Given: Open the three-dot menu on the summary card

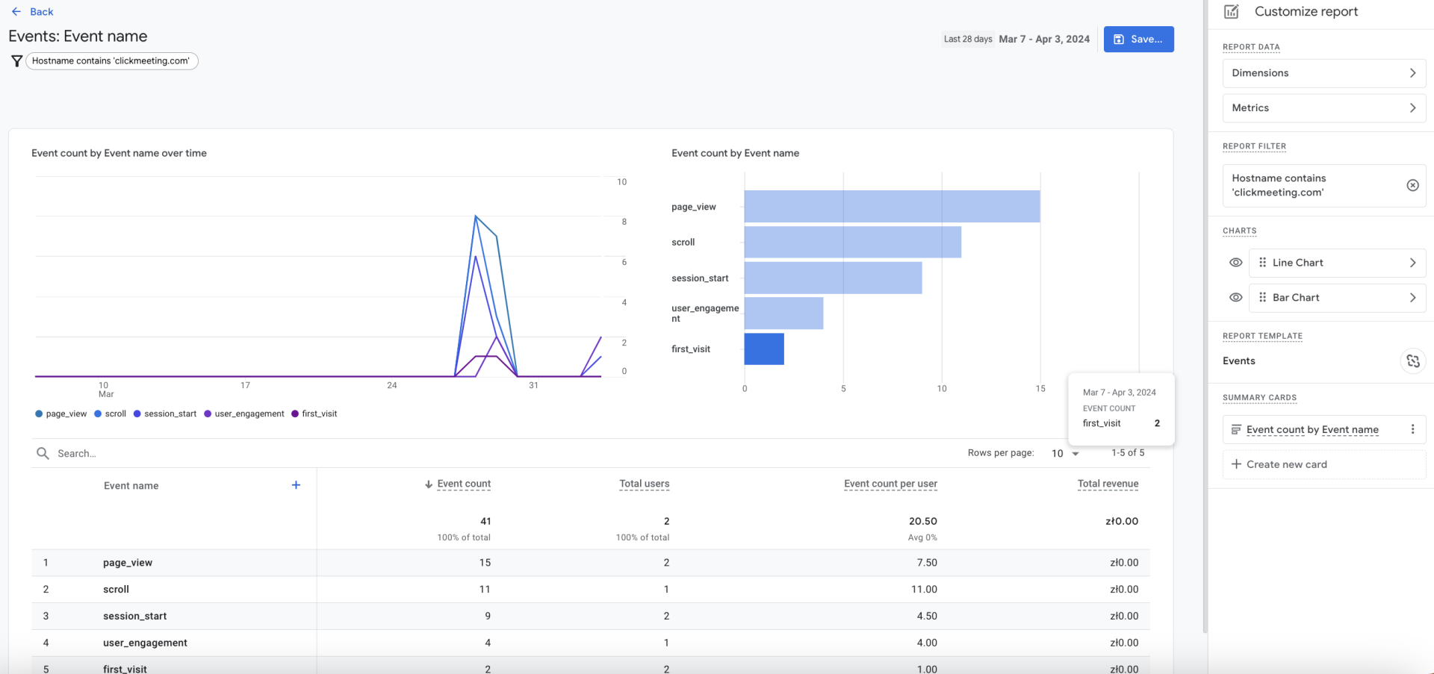Looking at the screenshot, I should tap(1413, 429).
